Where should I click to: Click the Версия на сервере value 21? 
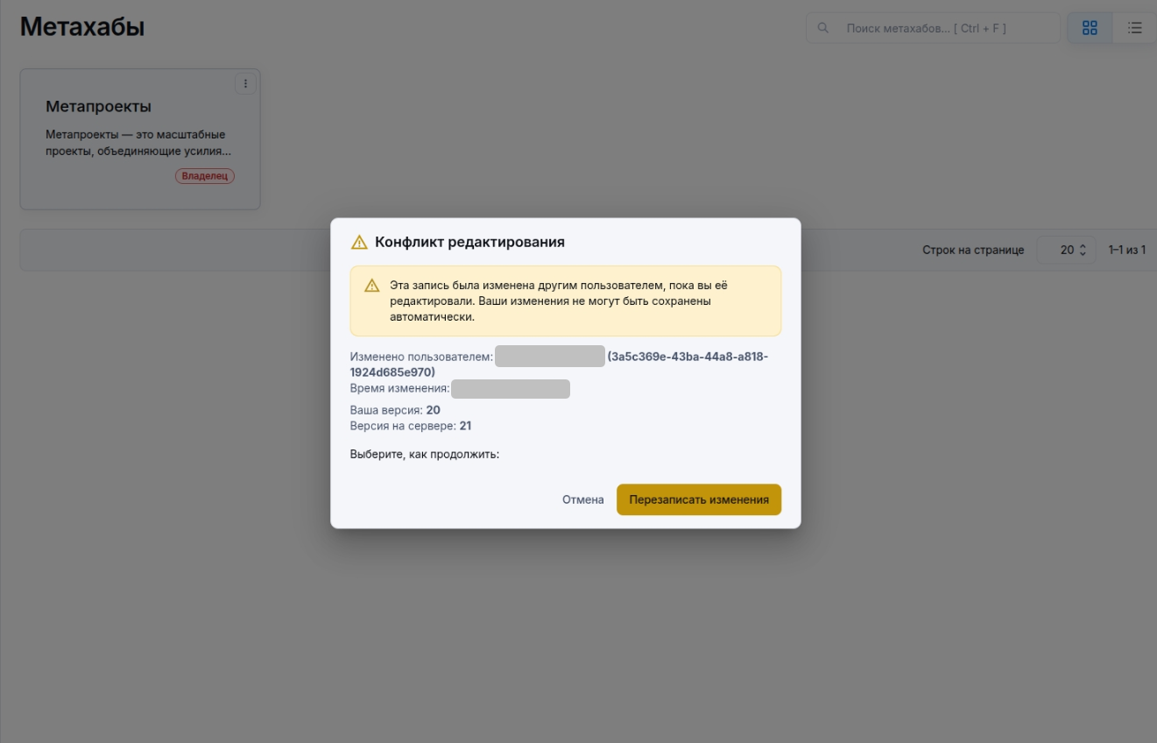click(x=465, y=426)
